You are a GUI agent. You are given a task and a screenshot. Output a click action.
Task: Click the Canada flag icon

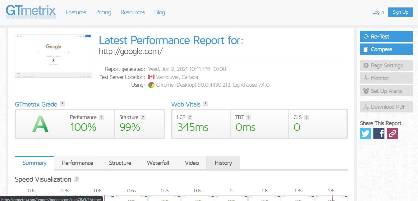click(151, 77)
